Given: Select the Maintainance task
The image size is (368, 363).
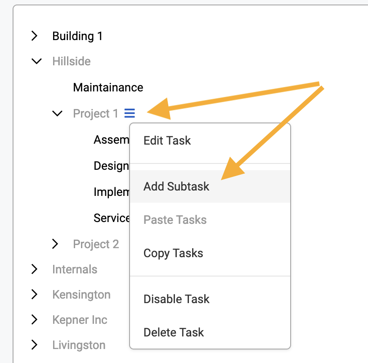Looking at the screenshot, I should click(108, 87).
